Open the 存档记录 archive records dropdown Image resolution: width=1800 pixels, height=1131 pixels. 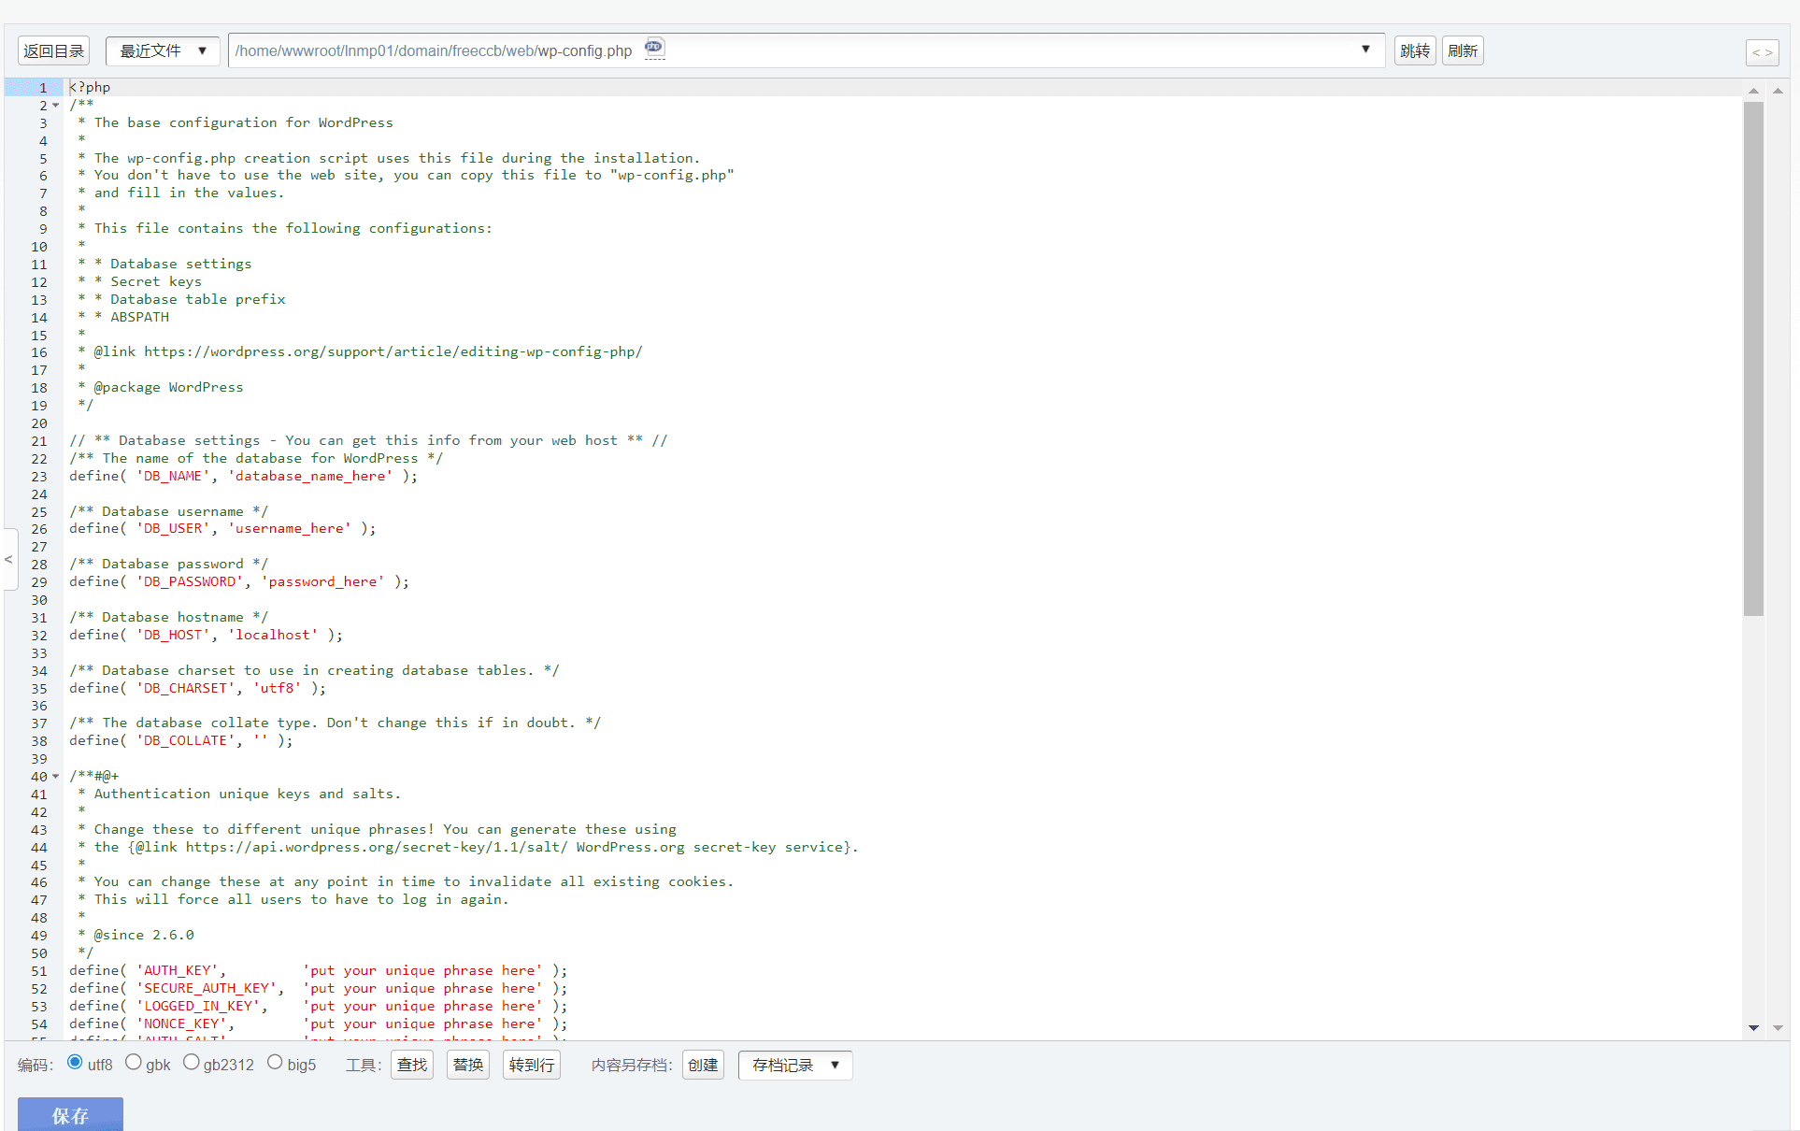[x=795, y=1065]
